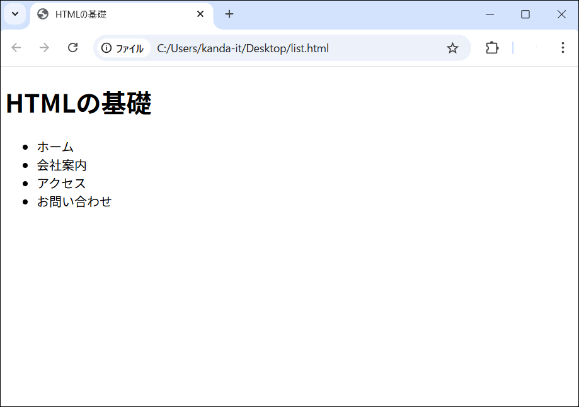The height and width of the screenshot is (407, 579).
Task: Close the HTMLの基礎 tab
Action: [x=200, y=14]
